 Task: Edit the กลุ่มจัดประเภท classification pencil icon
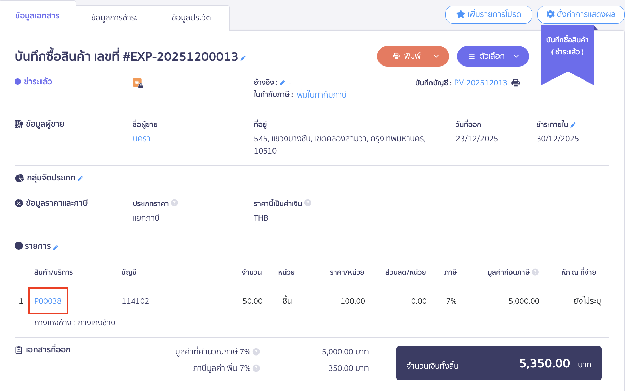[80, 178]
